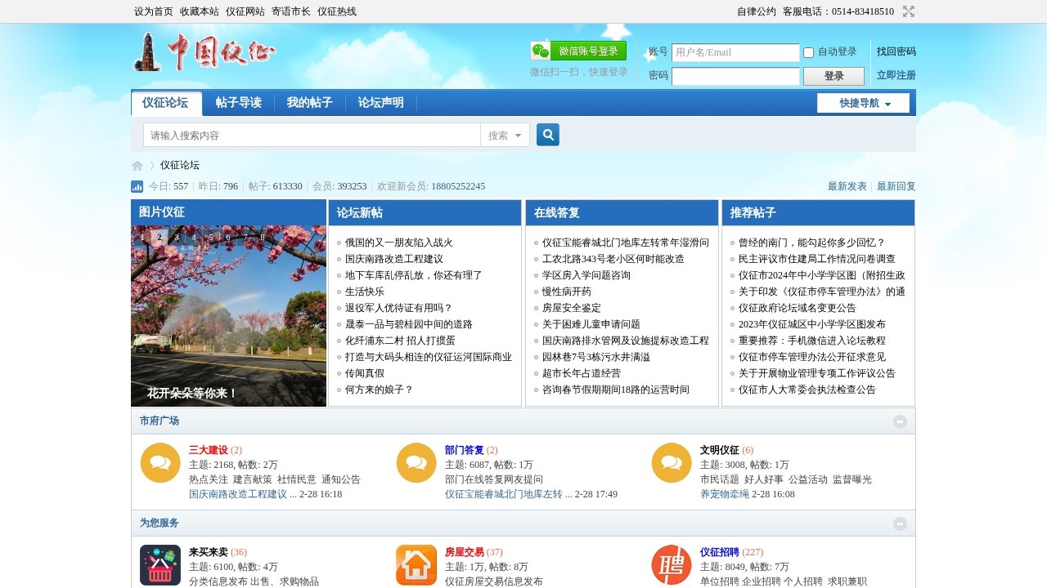
Task: Switch to the 我的帖子 tab
Action: [x=308, y=104]
